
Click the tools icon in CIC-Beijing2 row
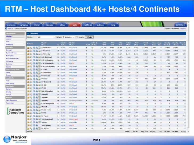point(37,57)
